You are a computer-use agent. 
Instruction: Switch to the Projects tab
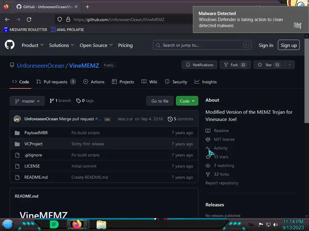(x=123, y=82)
